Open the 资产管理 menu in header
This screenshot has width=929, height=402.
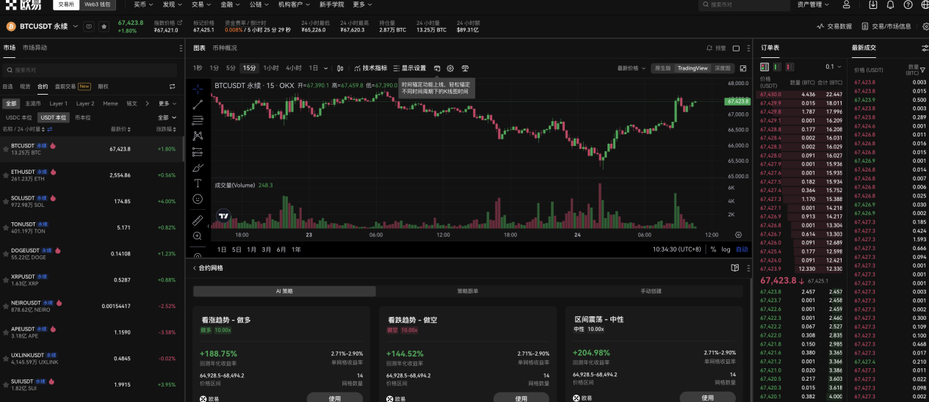pyautogui.click(x=811, y=4)
